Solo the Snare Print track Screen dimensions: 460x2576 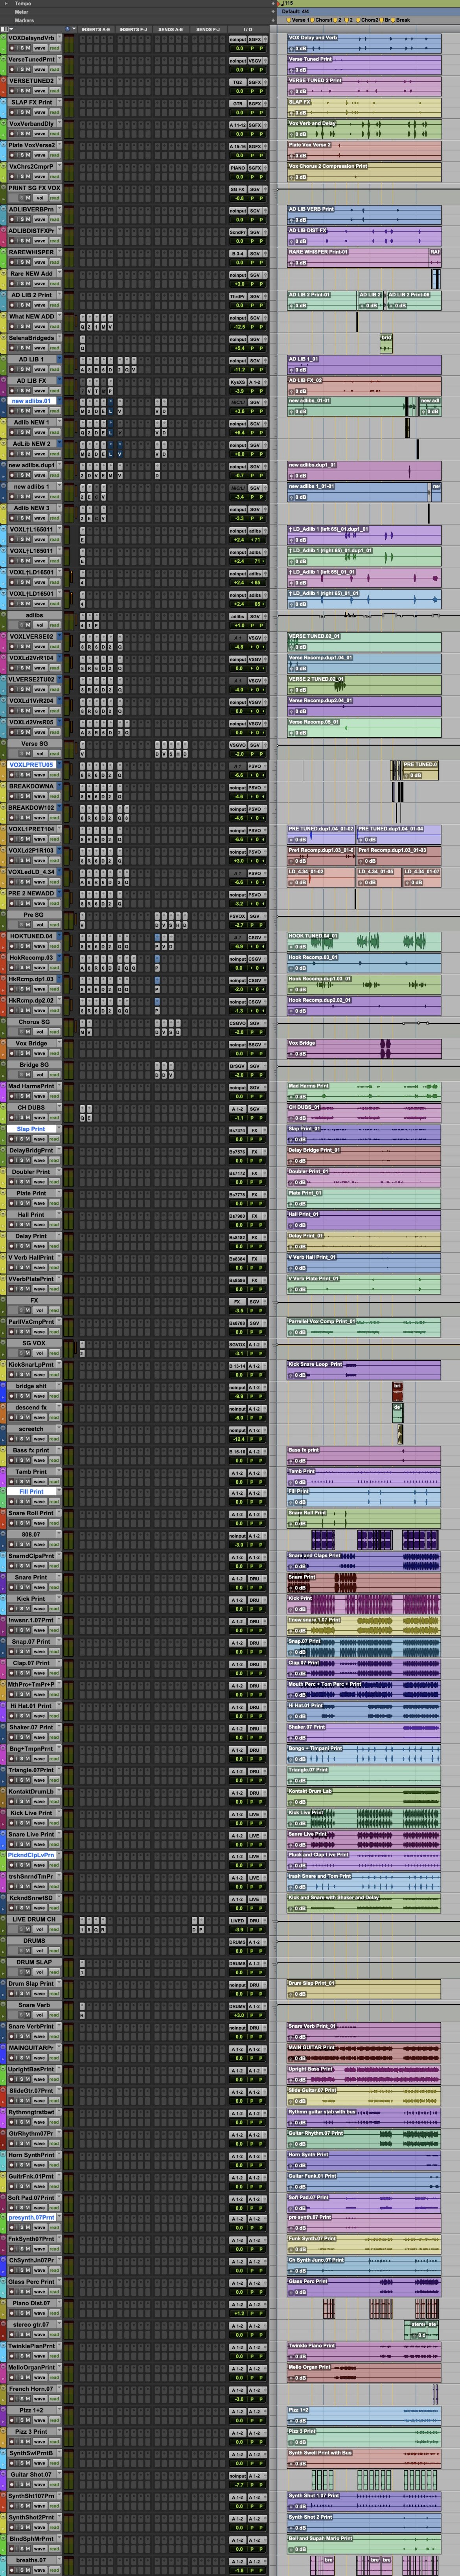point(22,1587)
